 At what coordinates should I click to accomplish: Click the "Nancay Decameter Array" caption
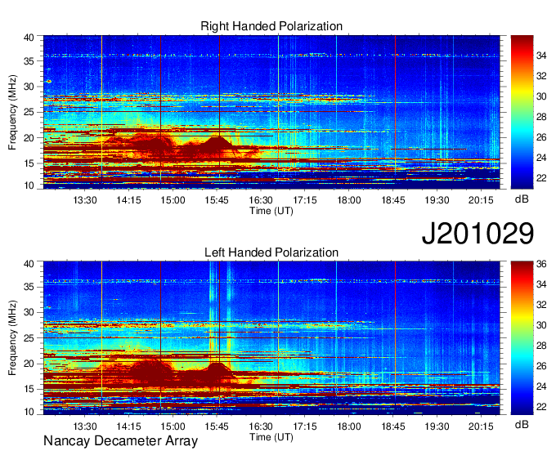[x=120, y=441]
